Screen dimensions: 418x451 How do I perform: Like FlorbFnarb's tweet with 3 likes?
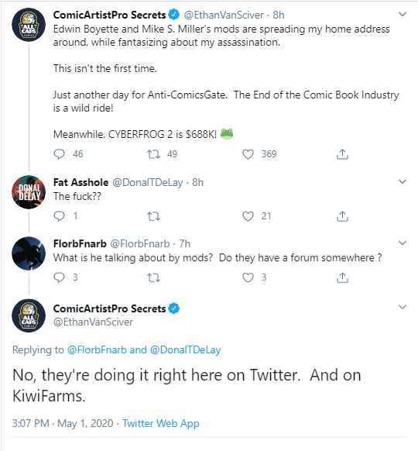[248, 277]
